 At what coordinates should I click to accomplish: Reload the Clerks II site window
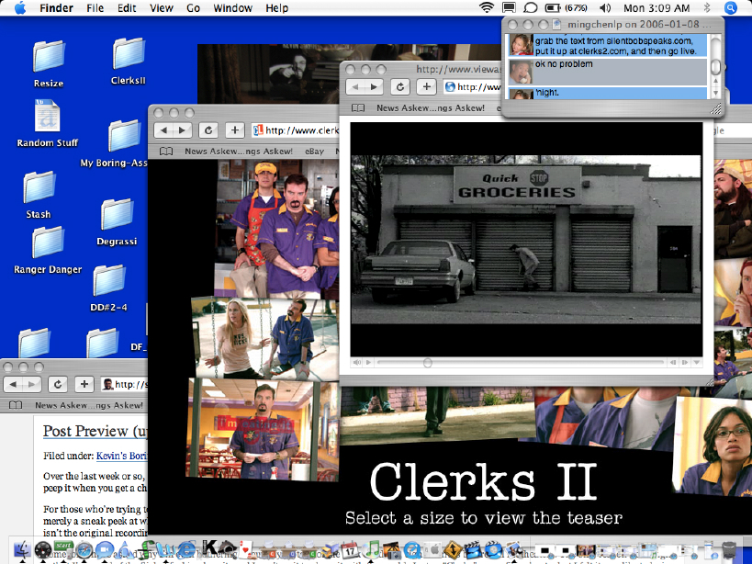click(208, 130)
